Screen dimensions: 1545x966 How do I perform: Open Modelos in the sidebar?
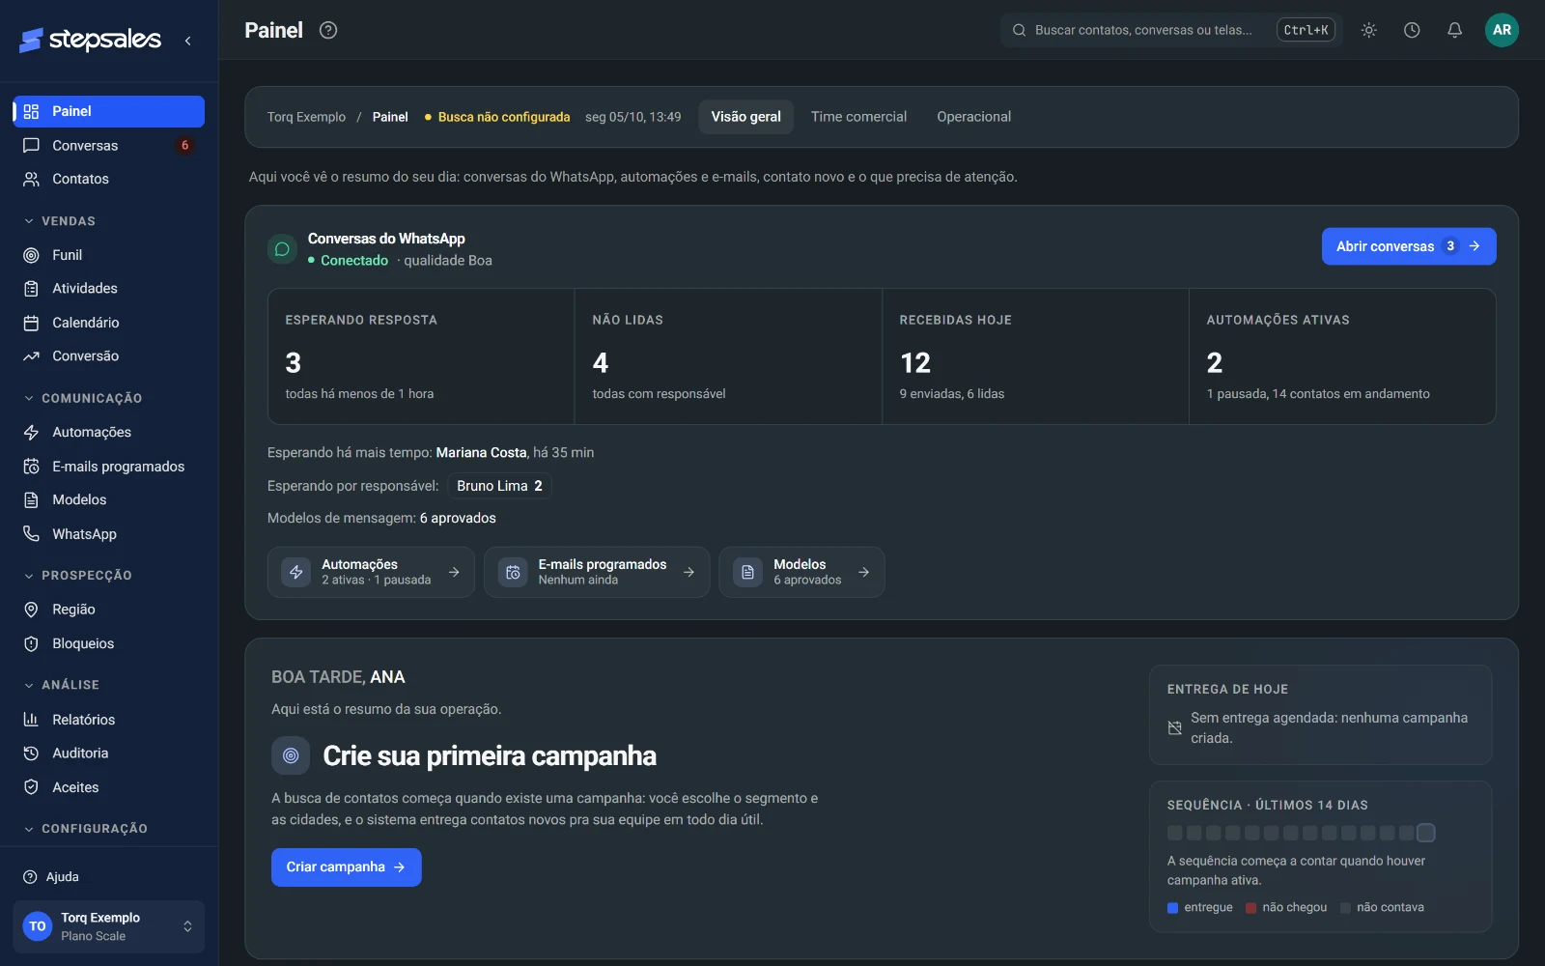[109, 499]
